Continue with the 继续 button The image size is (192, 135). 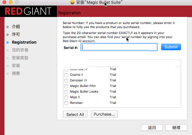click(176, 128)
